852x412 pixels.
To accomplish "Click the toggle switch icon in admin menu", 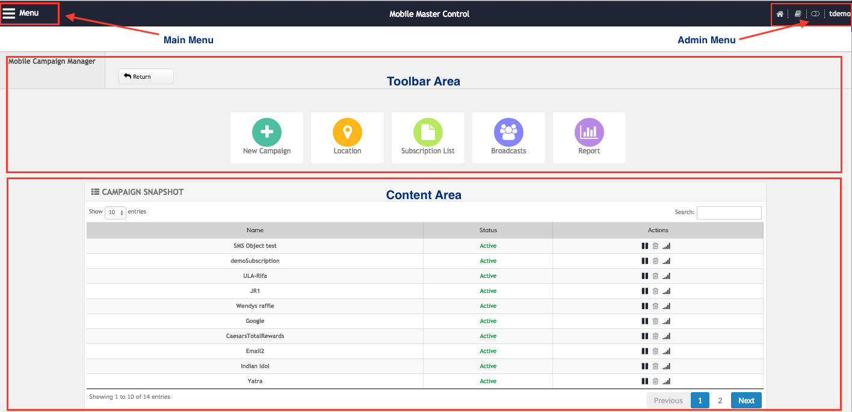I will [x=815, y=14].
